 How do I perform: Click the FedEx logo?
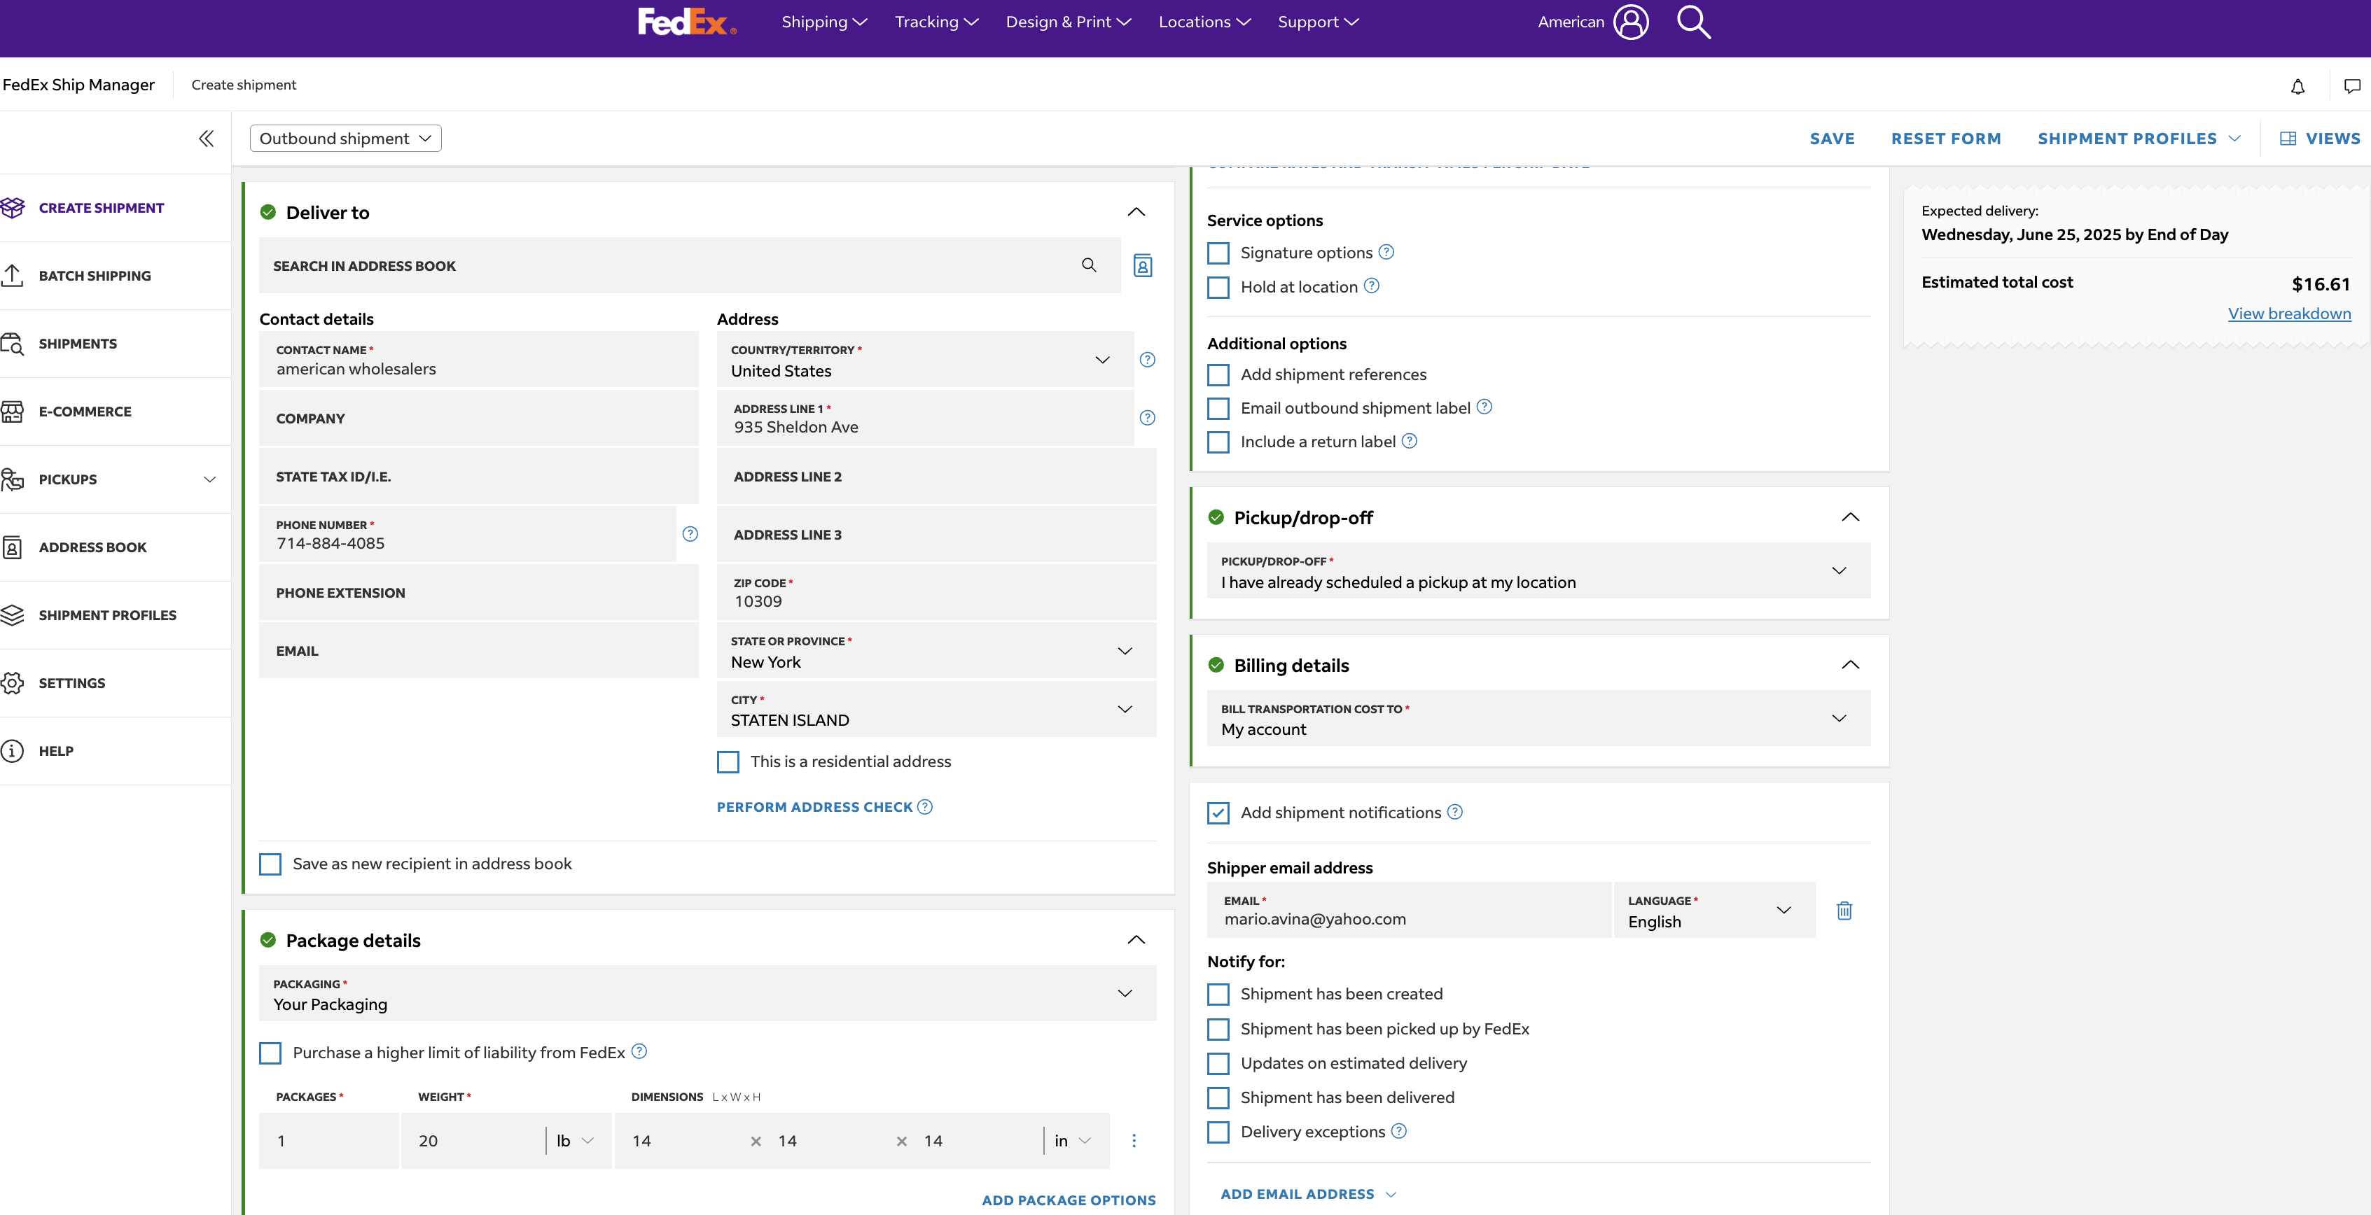click(x=687, y=21)
